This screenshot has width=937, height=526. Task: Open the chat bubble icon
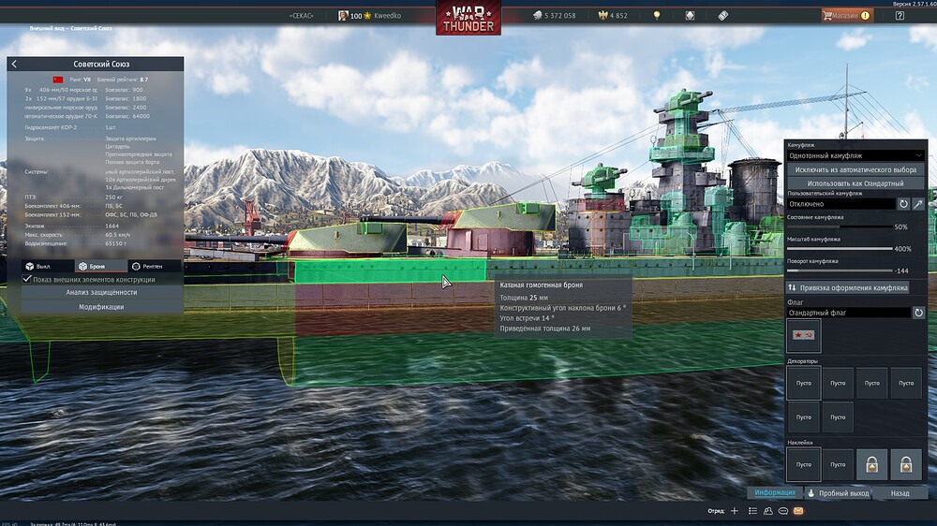pos(782,511)
